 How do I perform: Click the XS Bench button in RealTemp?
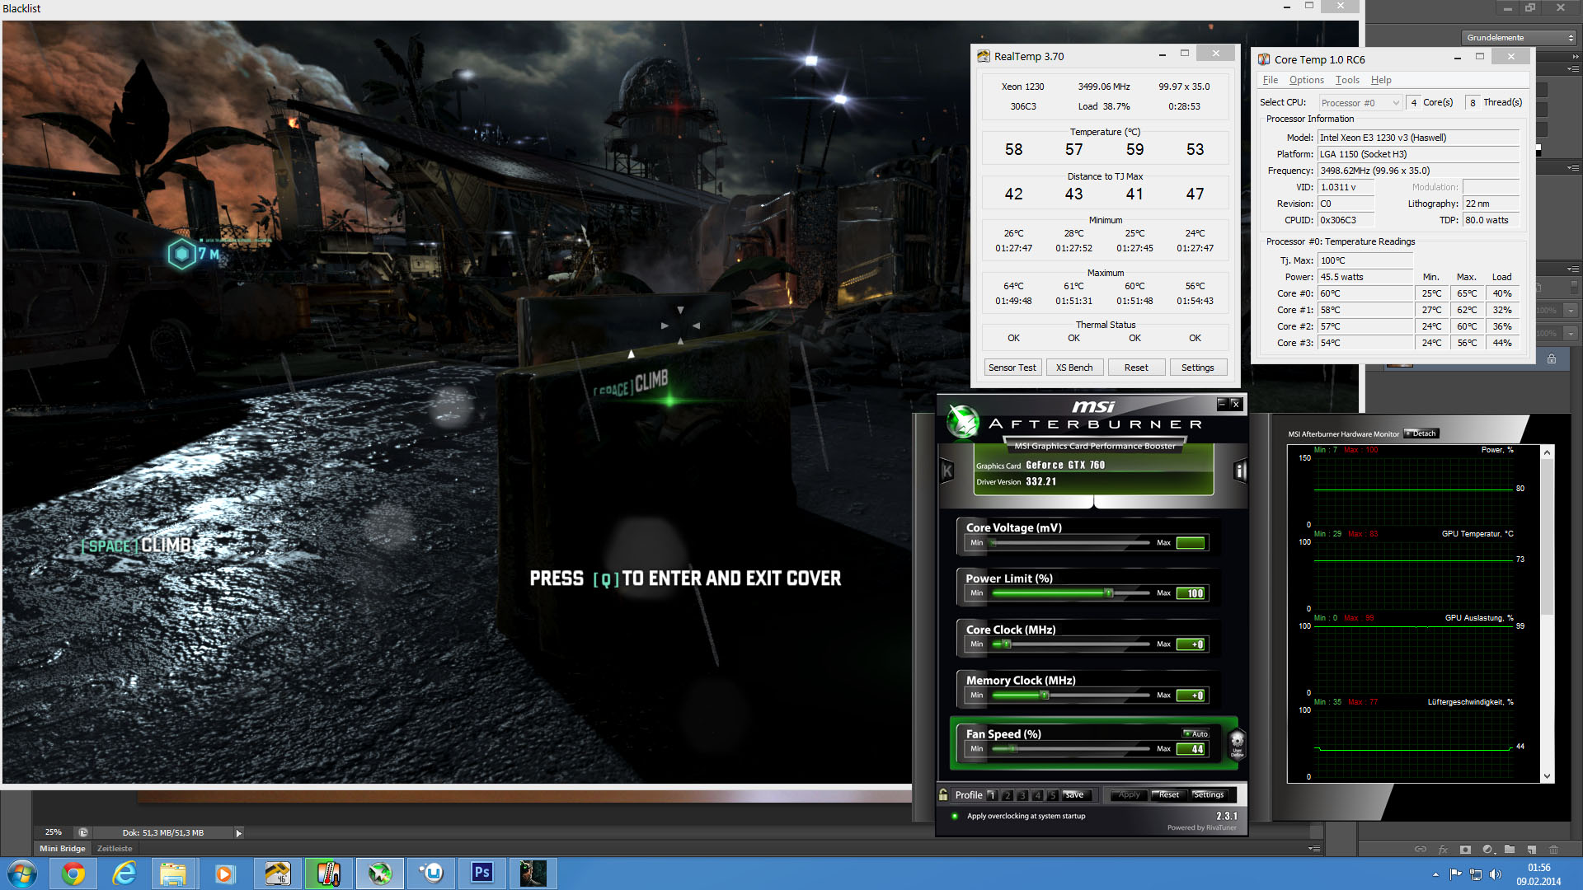click(x=1073, y=368)
